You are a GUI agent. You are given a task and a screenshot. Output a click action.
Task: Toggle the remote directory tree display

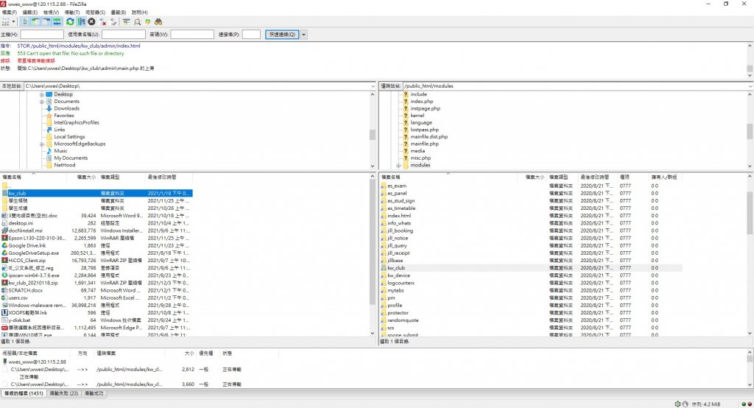click(x=46, y=21)
